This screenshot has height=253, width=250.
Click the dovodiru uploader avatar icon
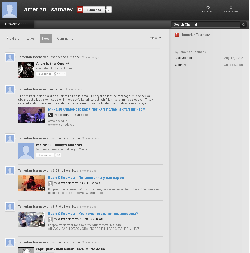(50, 115)
